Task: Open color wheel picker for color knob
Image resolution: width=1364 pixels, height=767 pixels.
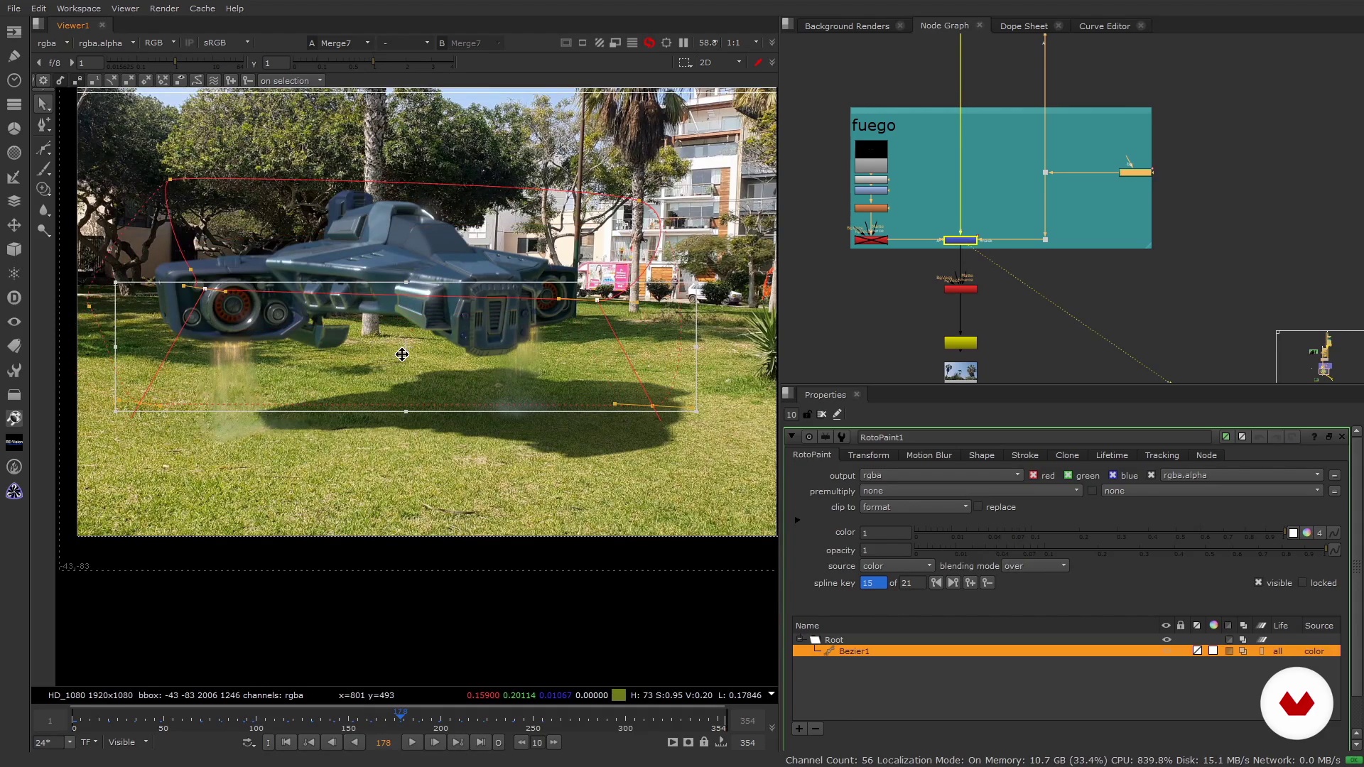Action: click(x=1306, y=533)
